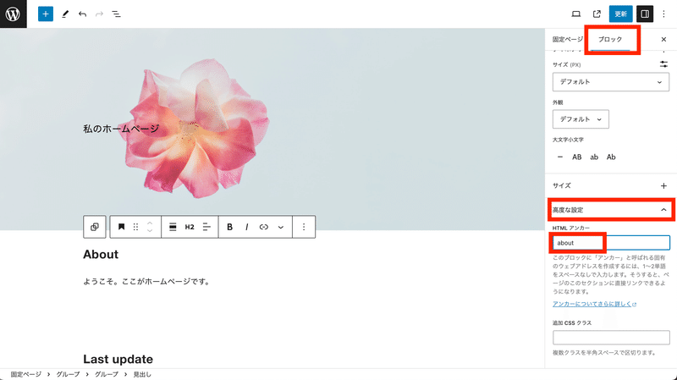Switch to the 固定ページ tab
The image size is (677, 380).
[567, 39]
